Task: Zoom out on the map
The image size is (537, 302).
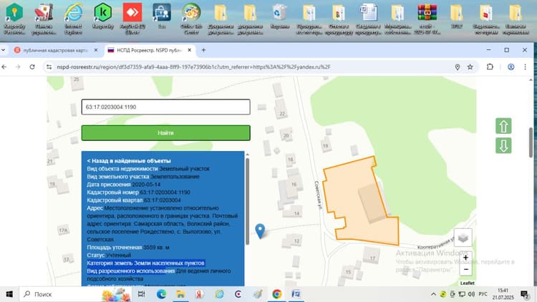Action: 466,270
